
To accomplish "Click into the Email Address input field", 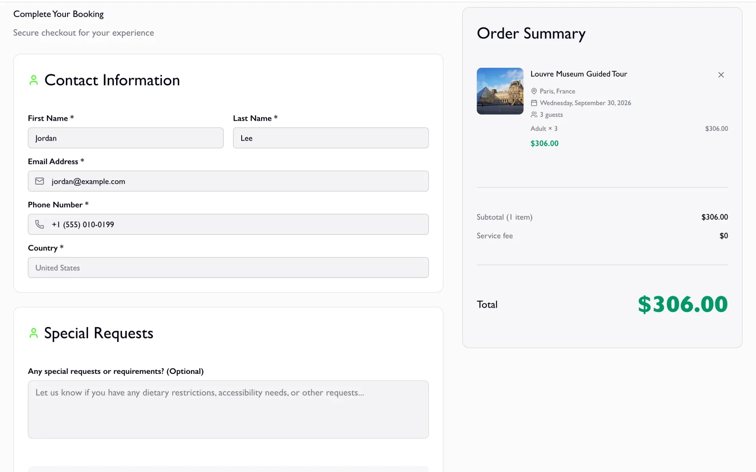I will click(x=228, y=181).
